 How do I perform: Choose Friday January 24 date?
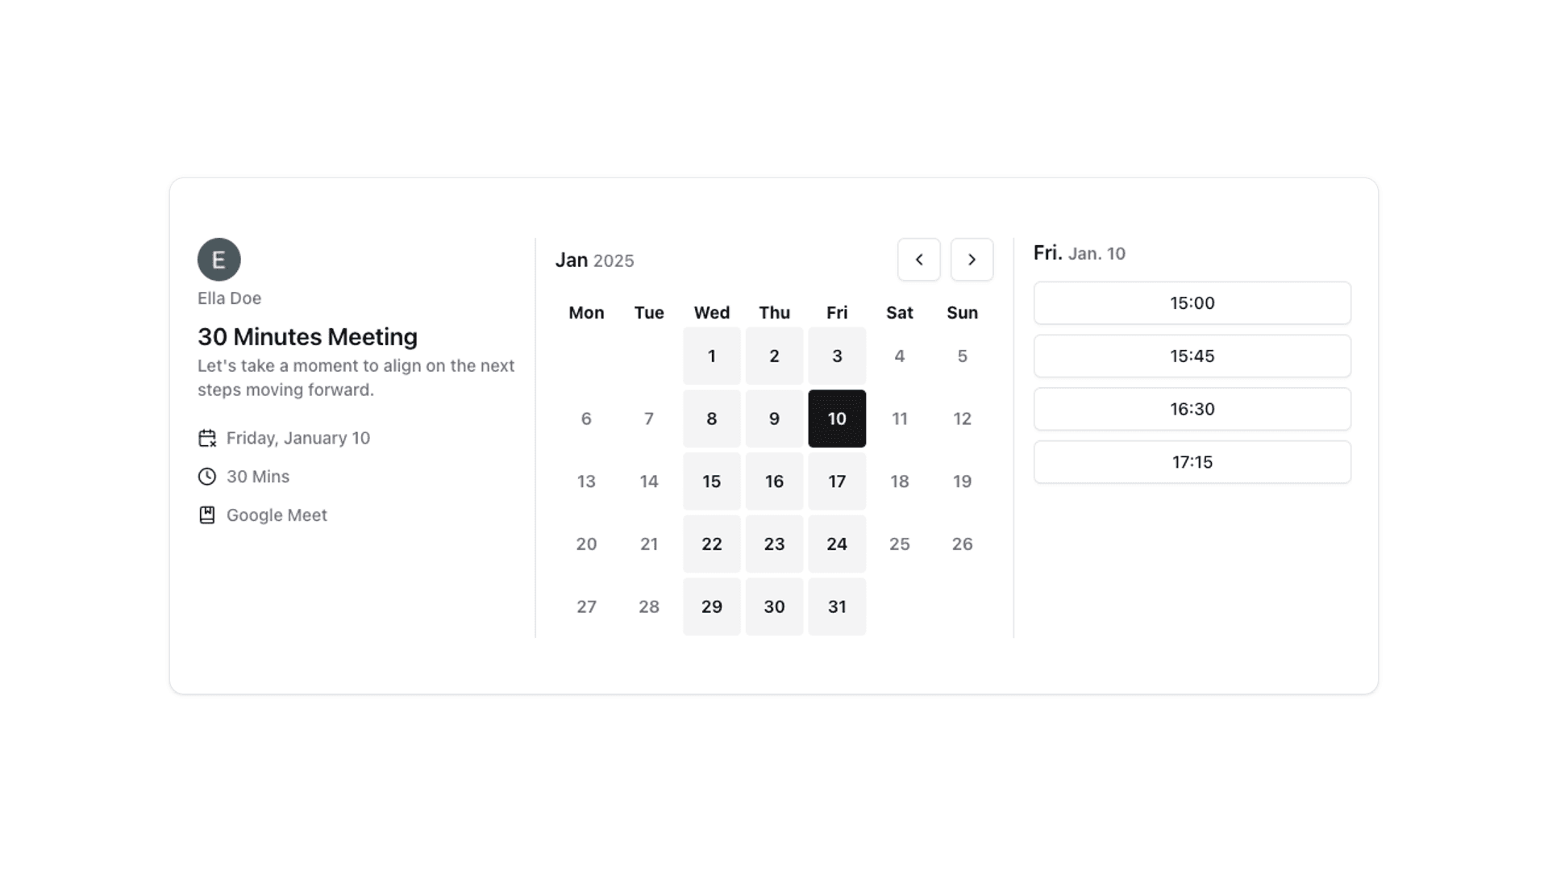[837, 544]
